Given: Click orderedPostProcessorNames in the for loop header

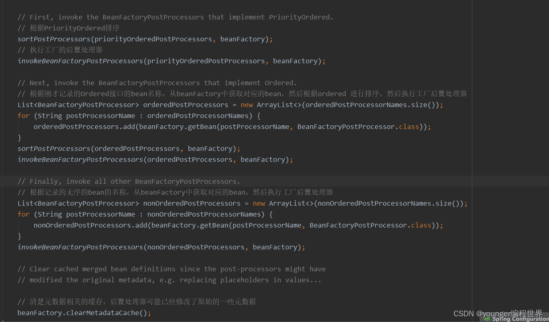Looking at the screenshot, I should (198, 116).
